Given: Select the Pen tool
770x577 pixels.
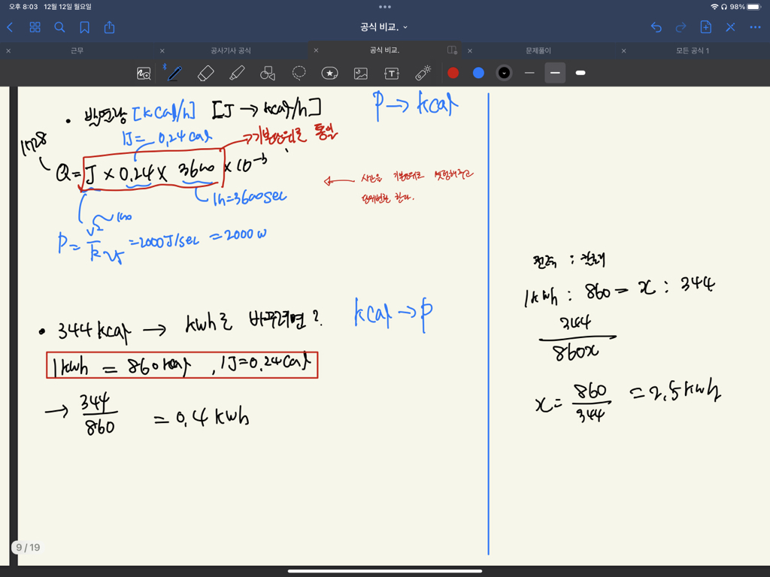Looking at the screenshot, I should 174,74.
